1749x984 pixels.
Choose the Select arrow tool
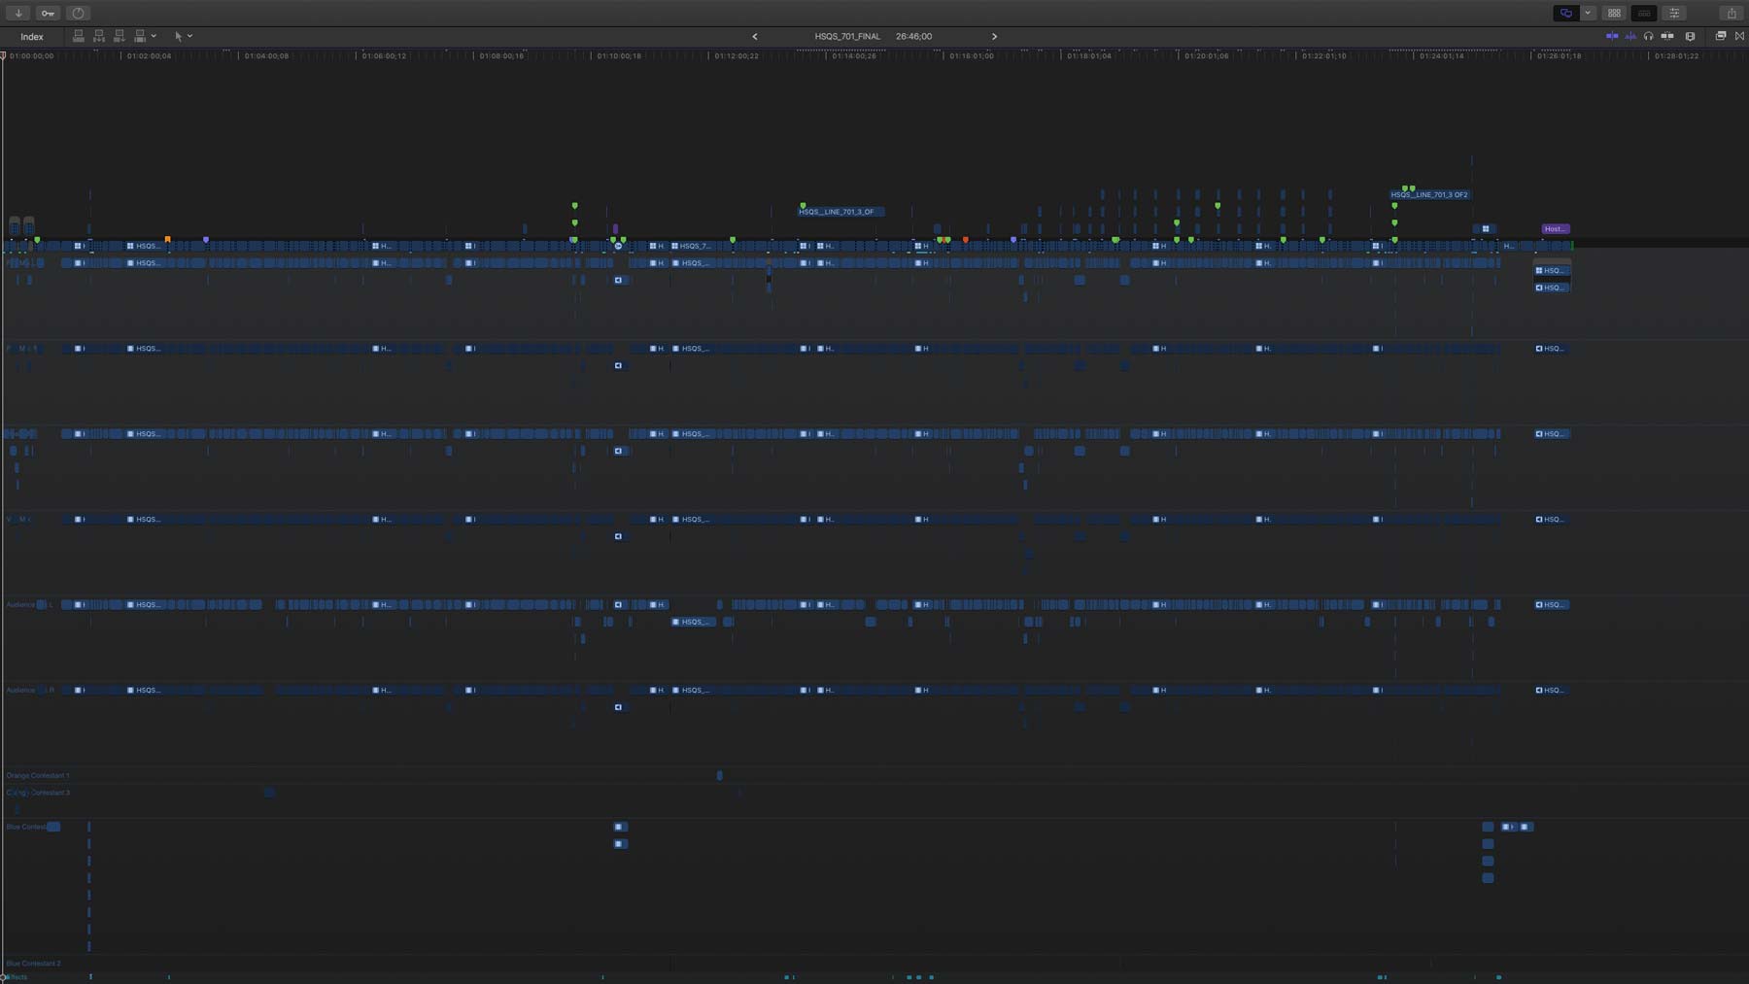178,36
